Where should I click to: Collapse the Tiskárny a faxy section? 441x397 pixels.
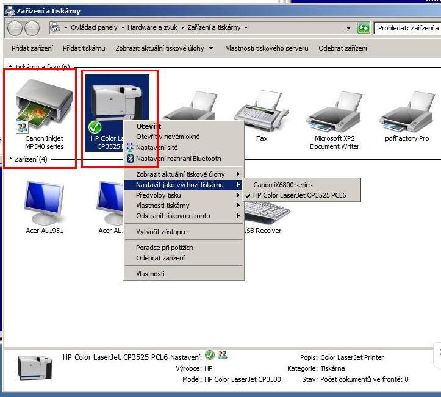pos(10,66)
